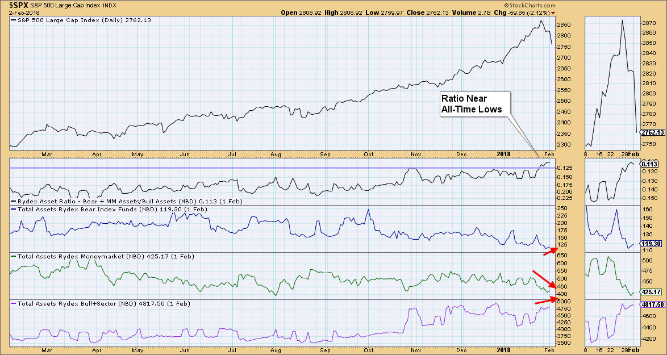Image resolution: width=667 pixels, height=355 pixels.
Task: Click the 425.17 moneymarket value tag
Action: [x=651, y=292]
